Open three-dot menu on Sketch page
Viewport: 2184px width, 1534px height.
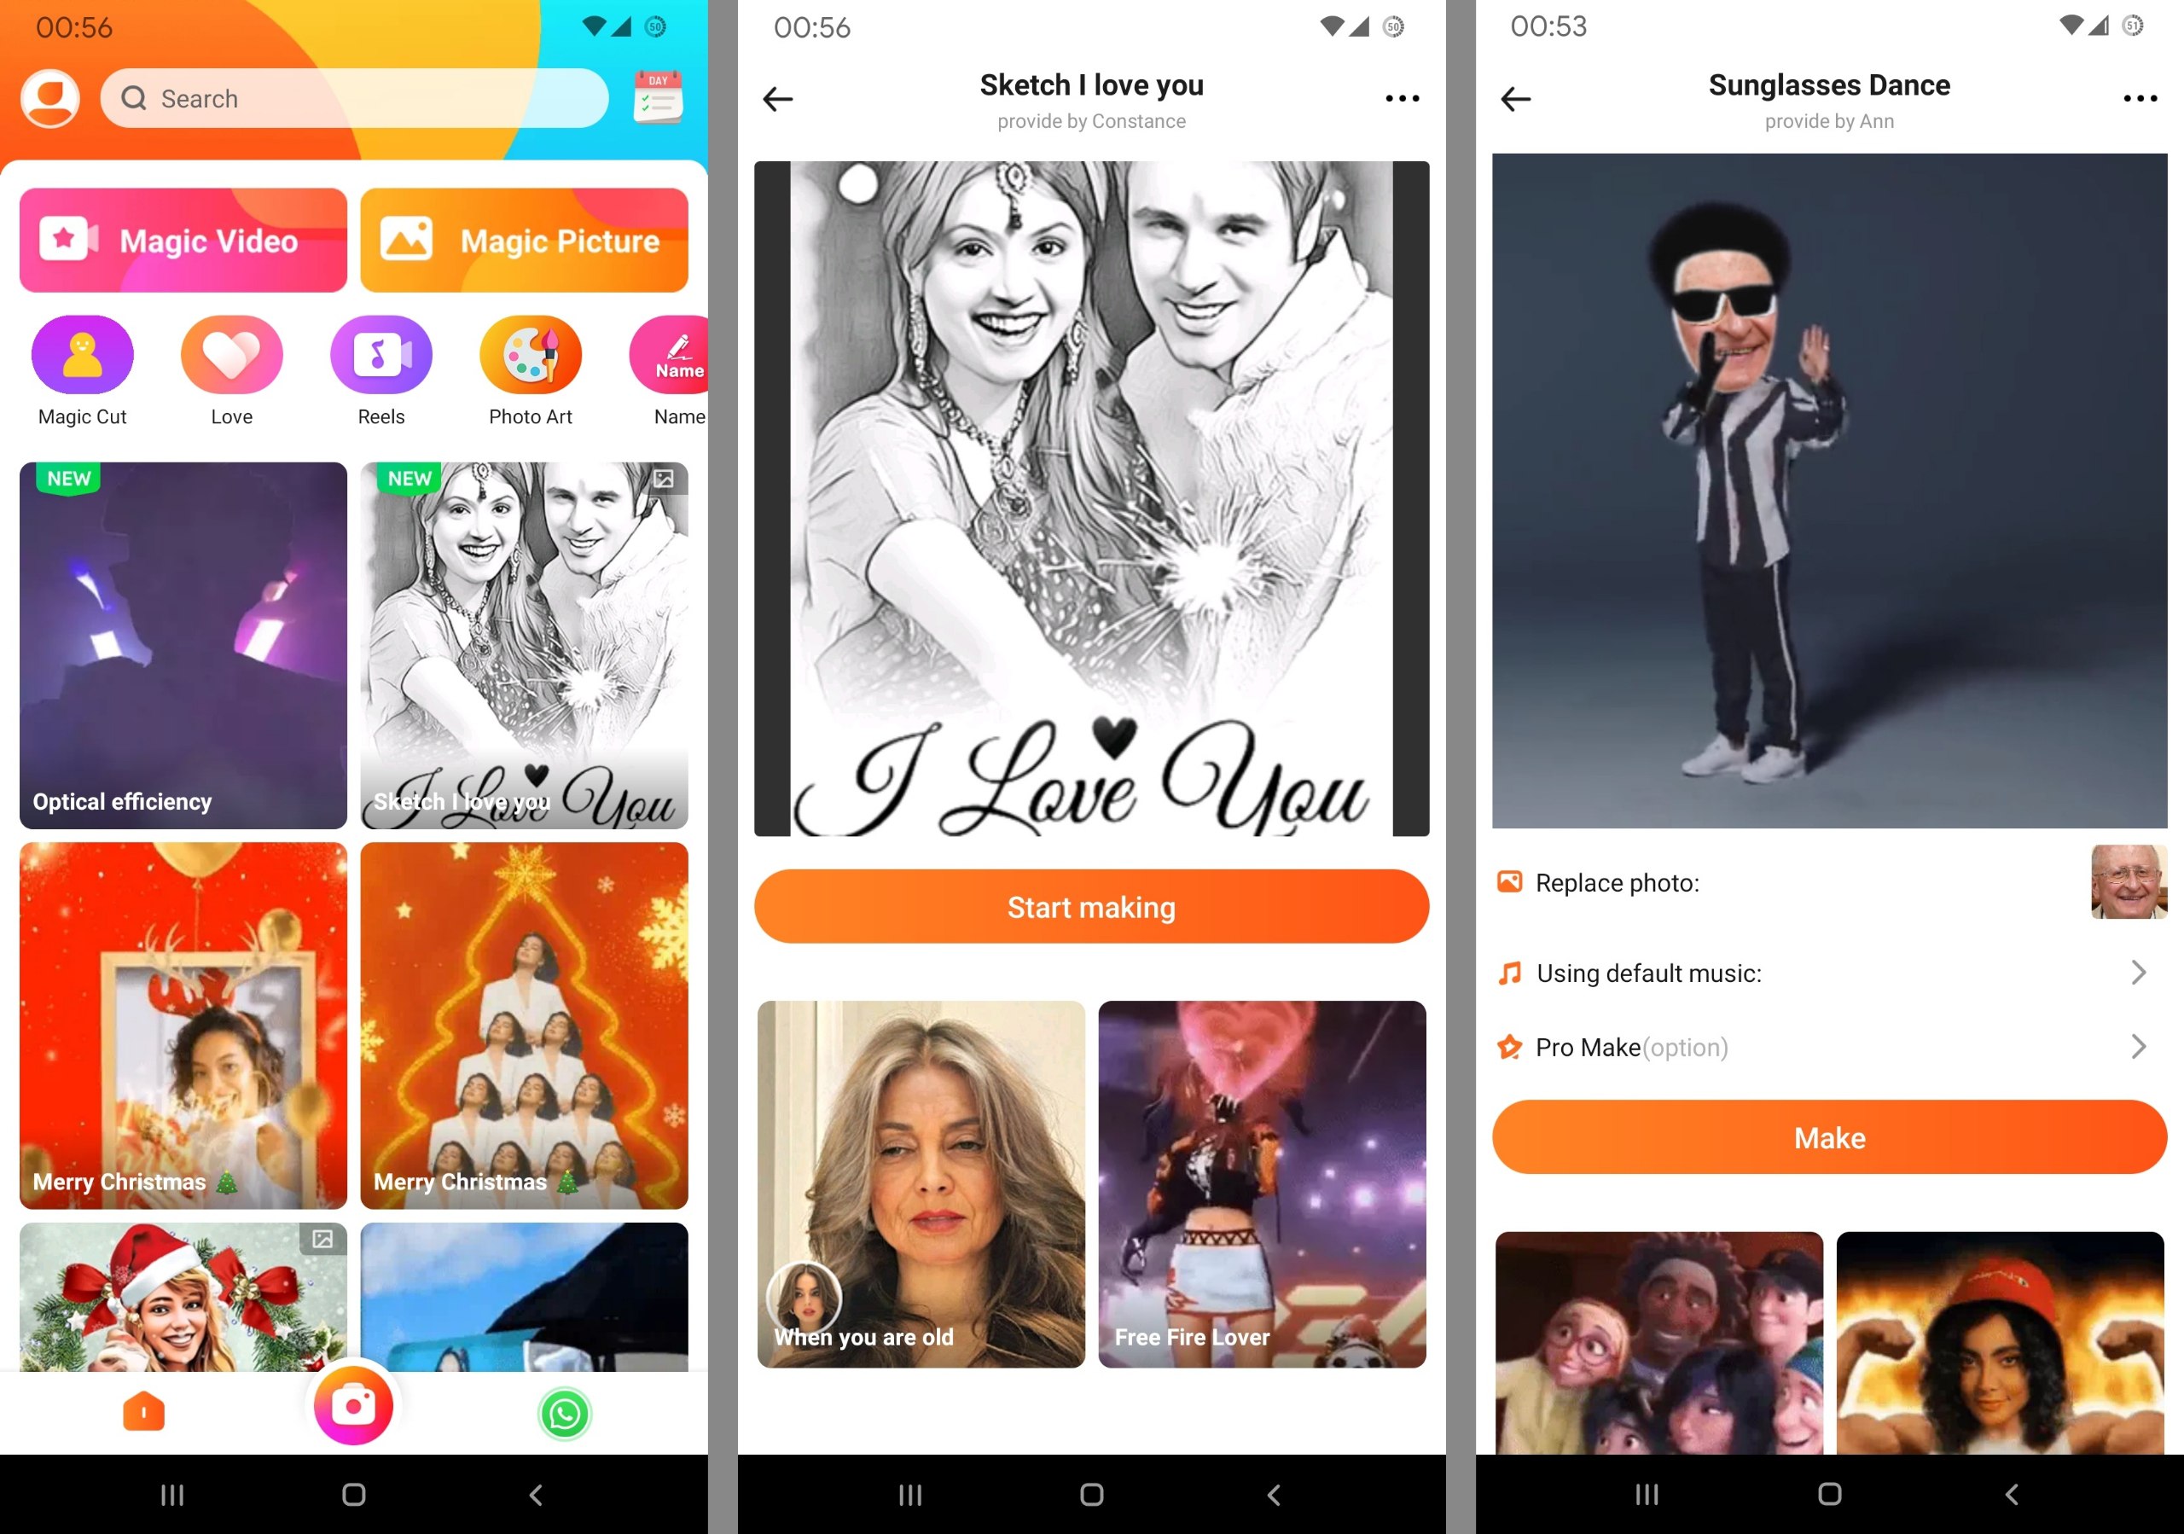pos(1403,98)
